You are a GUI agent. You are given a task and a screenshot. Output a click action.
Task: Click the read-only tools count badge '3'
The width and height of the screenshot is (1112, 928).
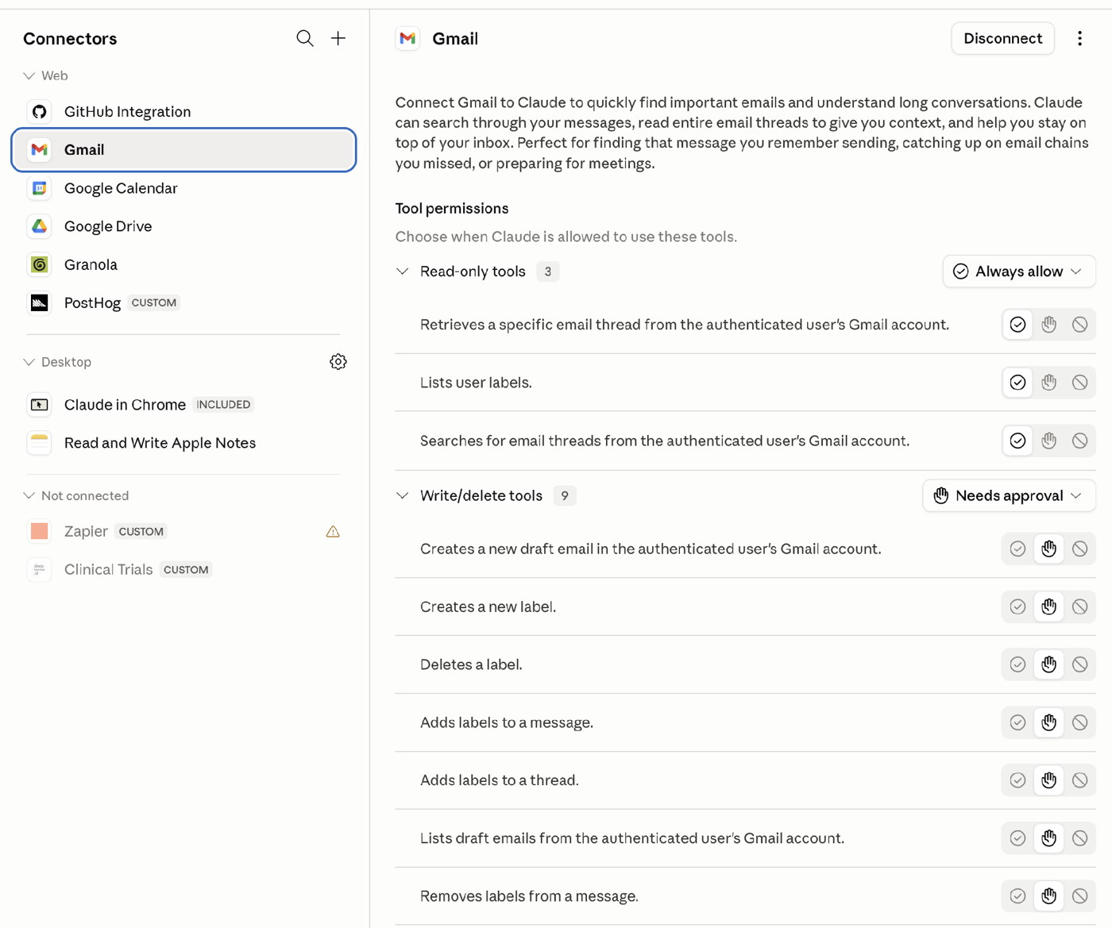click(547, 271)
